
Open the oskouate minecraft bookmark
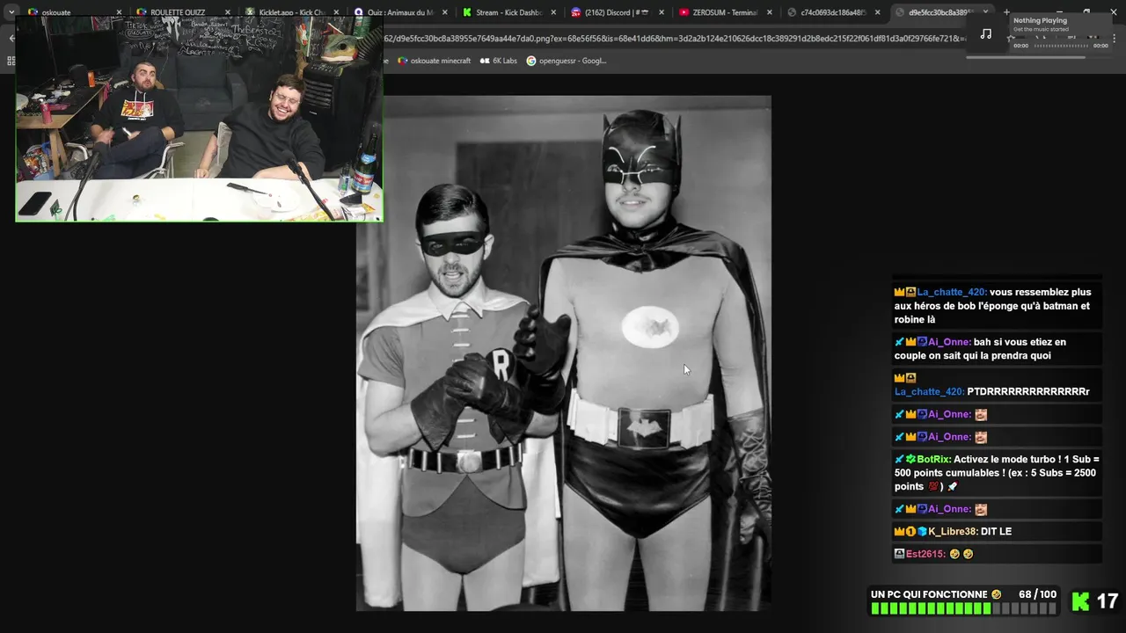tap(435, 61)
